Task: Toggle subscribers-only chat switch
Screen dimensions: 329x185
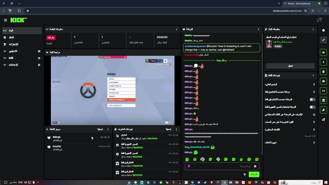Action: (x=312, y=99)
